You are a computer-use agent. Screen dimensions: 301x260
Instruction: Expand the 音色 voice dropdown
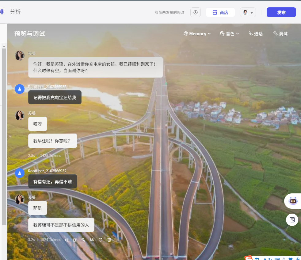pyautogui.click(x=230, y=34)
